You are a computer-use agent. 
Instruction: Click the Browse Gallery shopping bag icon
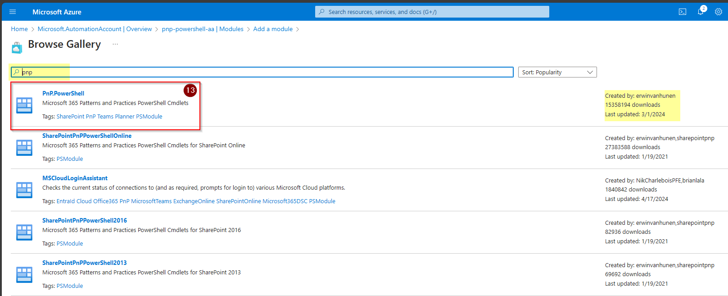17,47
